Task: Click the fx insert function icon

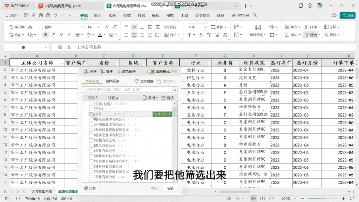Action: 69,47
